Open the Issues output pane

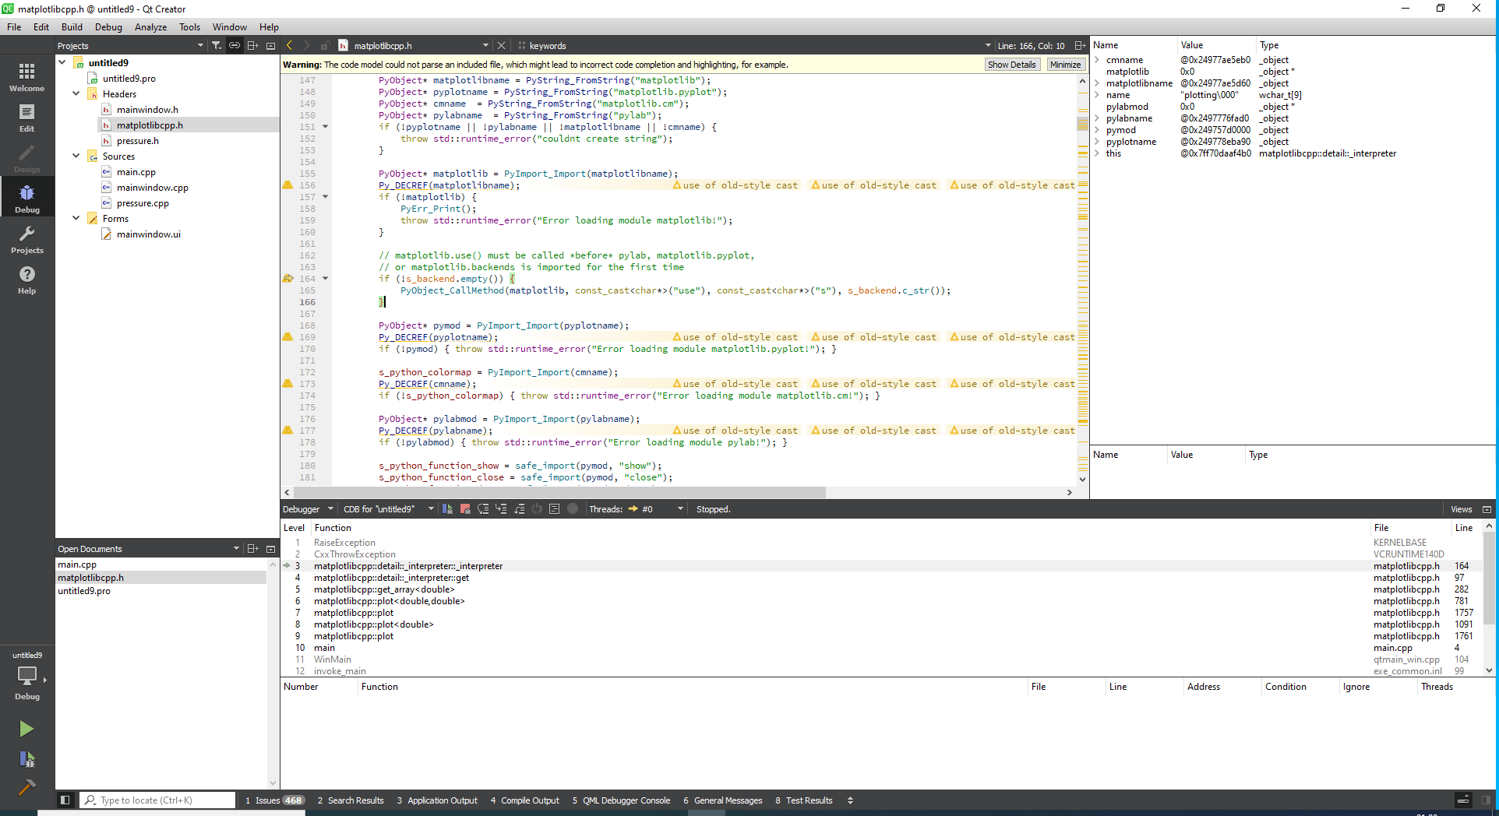tap(274, 800)
